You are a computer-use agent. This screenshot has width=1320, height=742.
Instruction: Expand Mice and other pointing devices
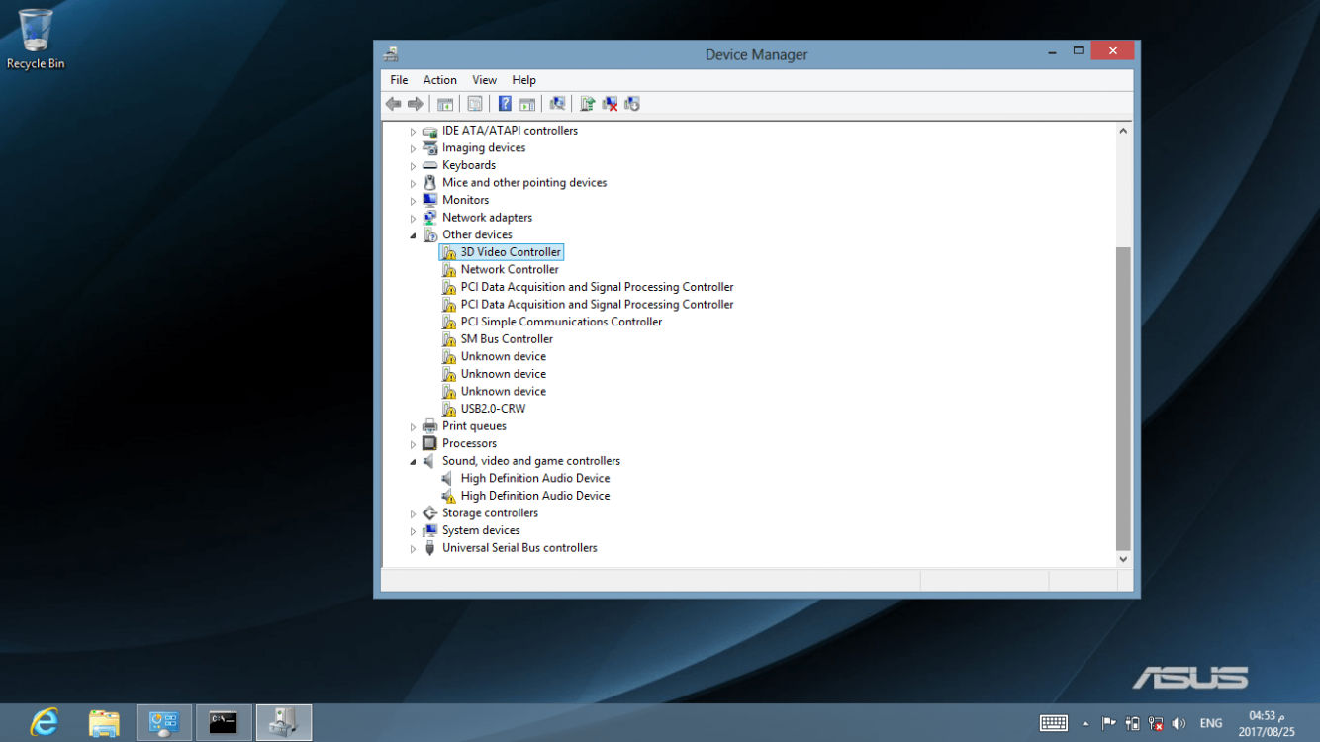414,183
